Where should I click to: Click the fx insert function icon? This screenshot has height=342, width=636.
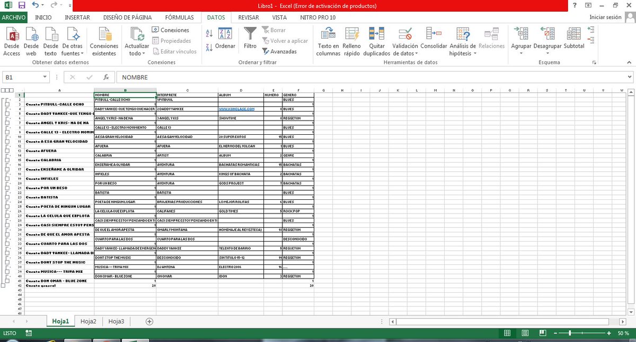coord(106,77)
